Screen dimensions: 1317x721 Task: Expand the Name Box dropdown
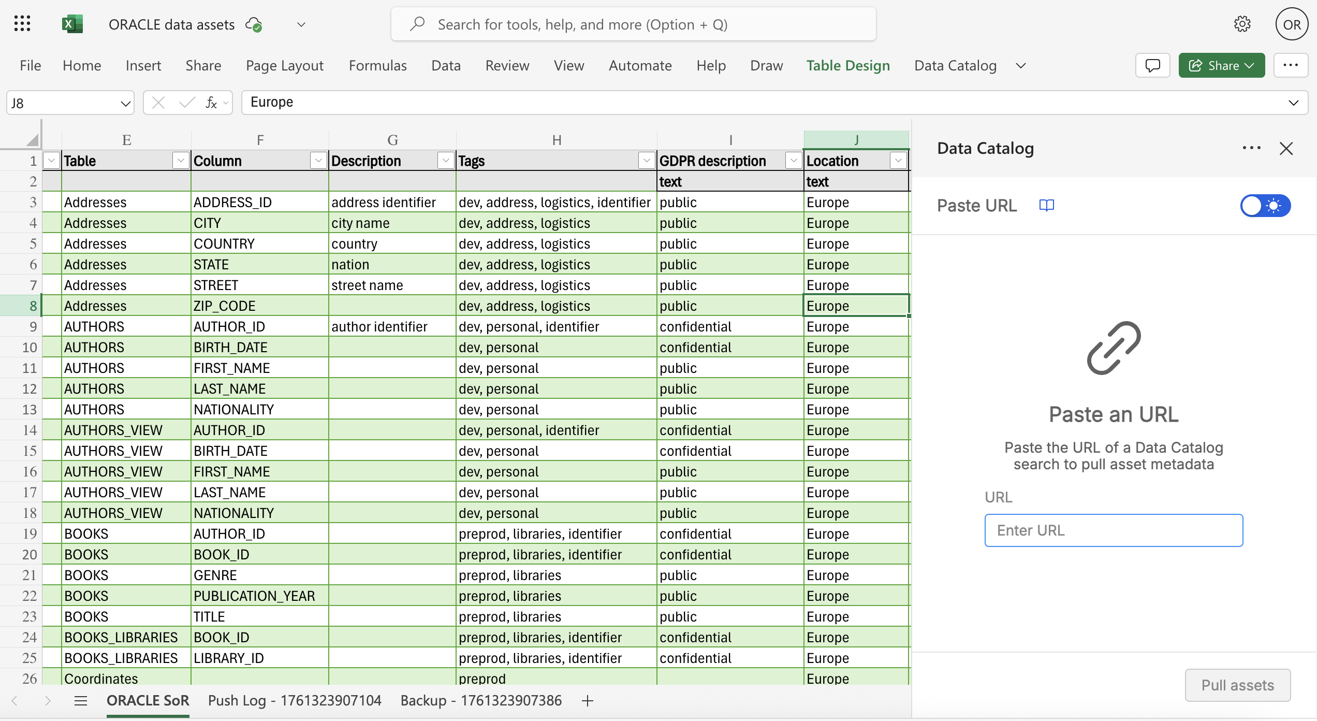pyautogui.click(x=125, y=103)
